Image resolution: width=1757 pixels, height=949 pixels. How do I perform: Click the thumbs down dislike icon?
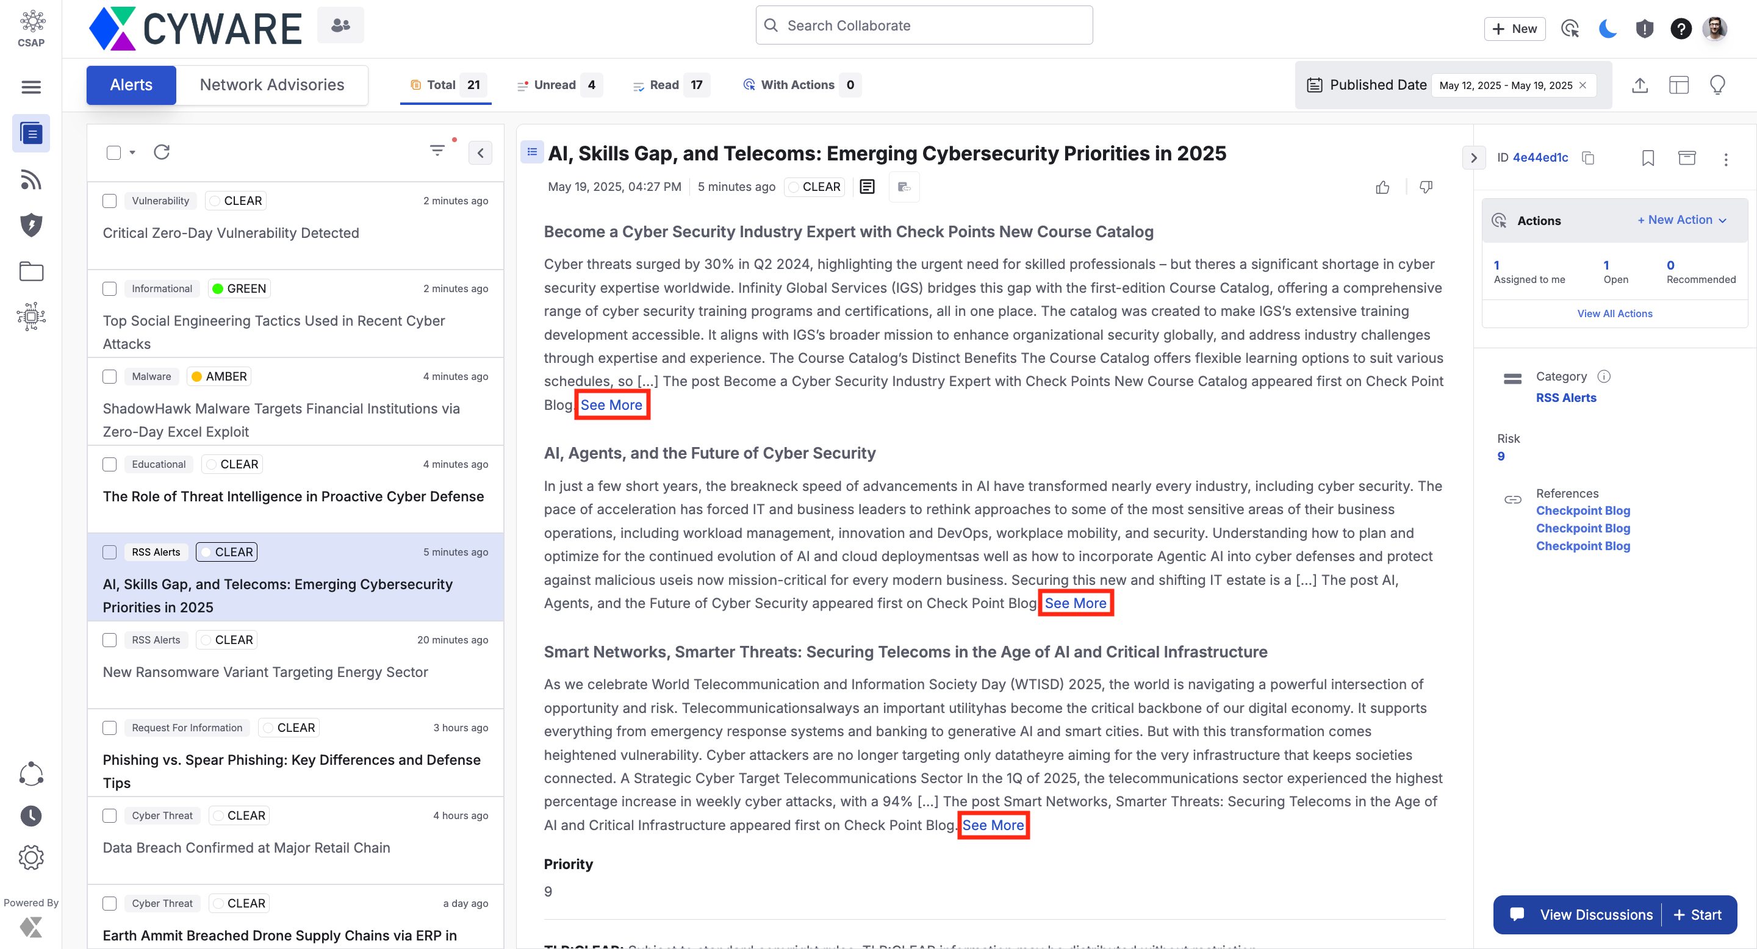coord(1426,187)
